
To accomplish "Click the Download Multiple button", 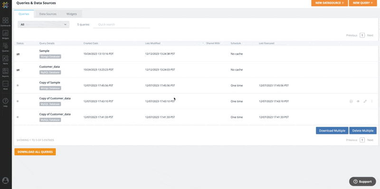I will point(332,131).
